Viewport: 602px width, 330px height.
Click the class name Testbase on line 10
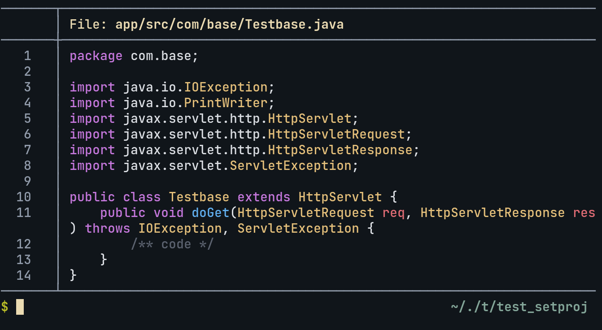(199, 197)
